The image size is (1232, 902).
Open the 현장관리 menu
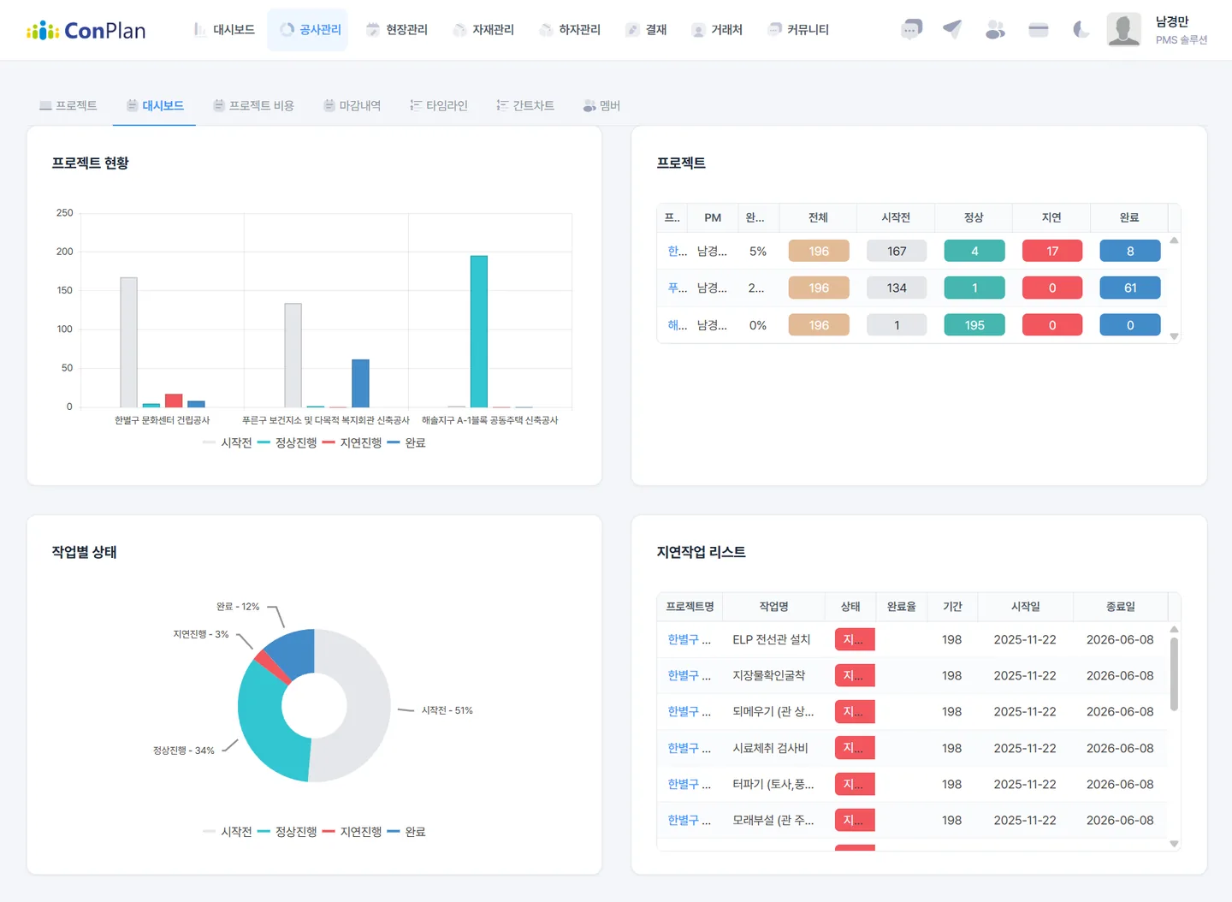[396, 30]
